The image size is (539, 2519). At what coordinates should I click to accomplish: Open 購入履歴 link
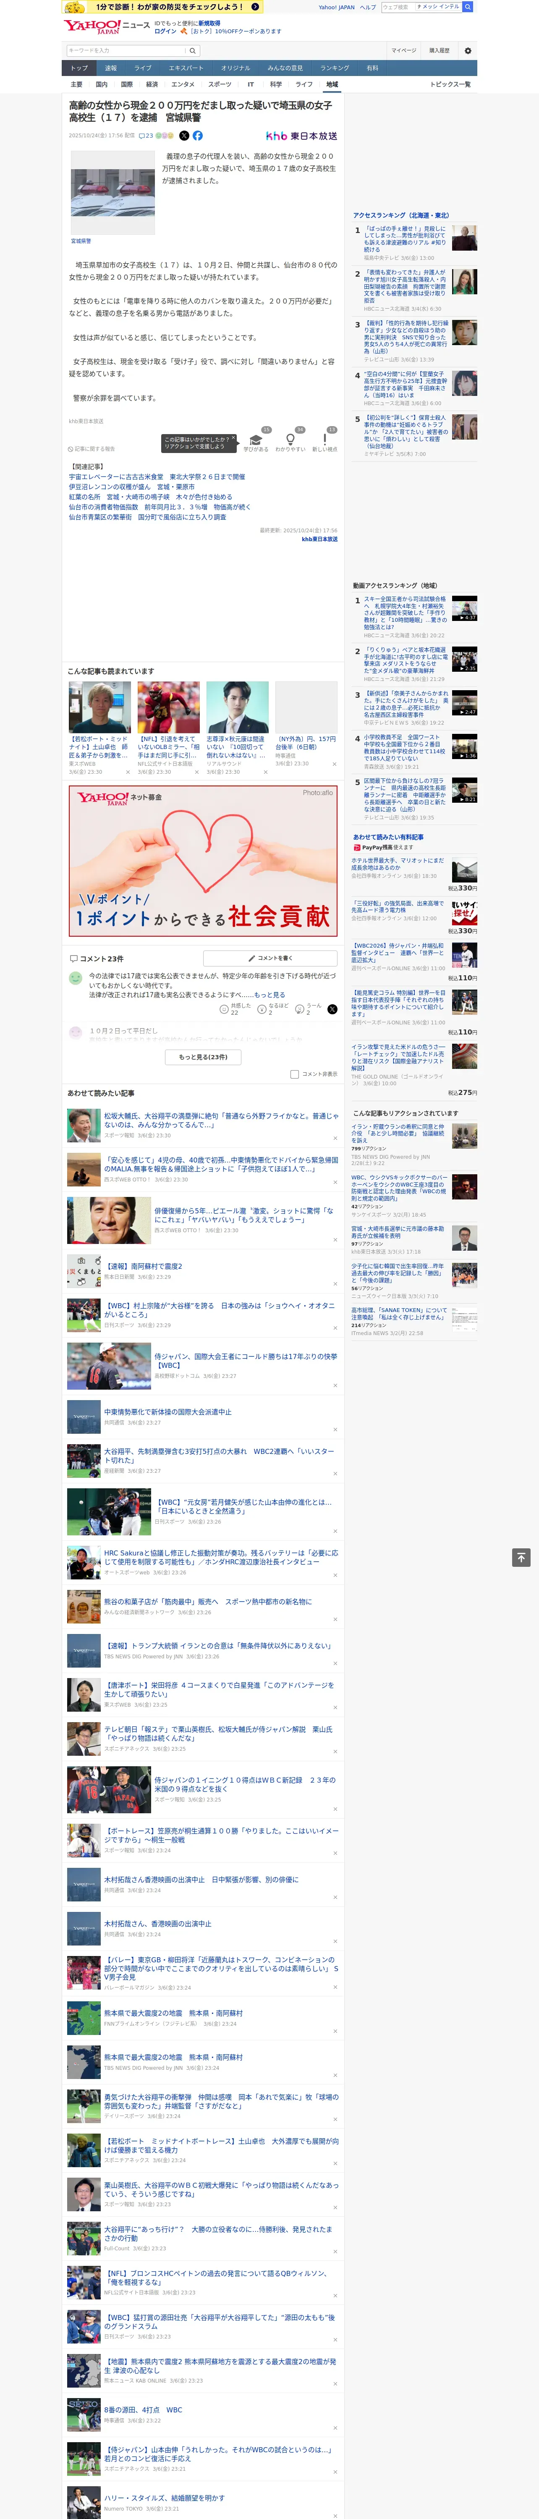pos(439,50)
